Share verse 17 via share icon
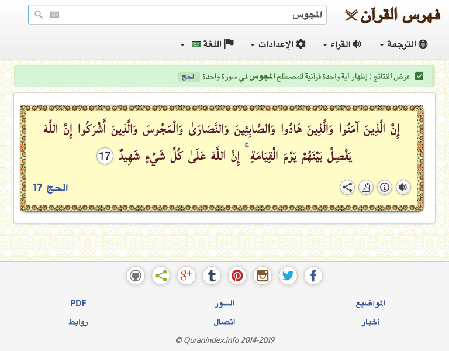The width and height of the screenshot is (449, 351). [x=347, y=187]
